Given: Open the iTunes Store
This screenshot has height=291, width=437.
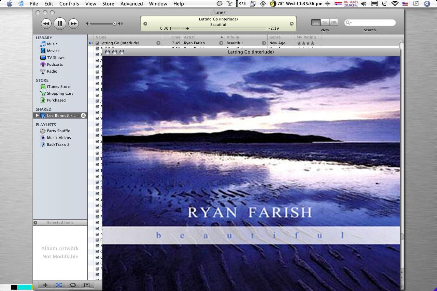Looking at the screenshot, I should [x=58, y=87].
